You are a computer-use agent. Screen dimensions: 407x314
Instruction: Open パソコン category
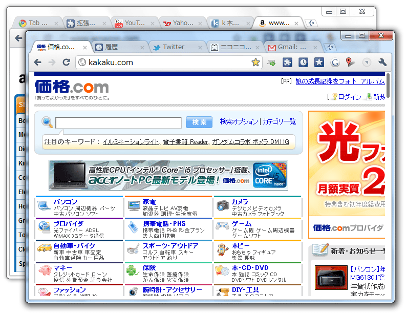[x=65, y=202]
